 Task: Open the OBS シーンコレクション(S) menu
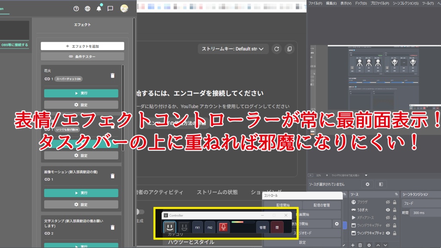405,3
